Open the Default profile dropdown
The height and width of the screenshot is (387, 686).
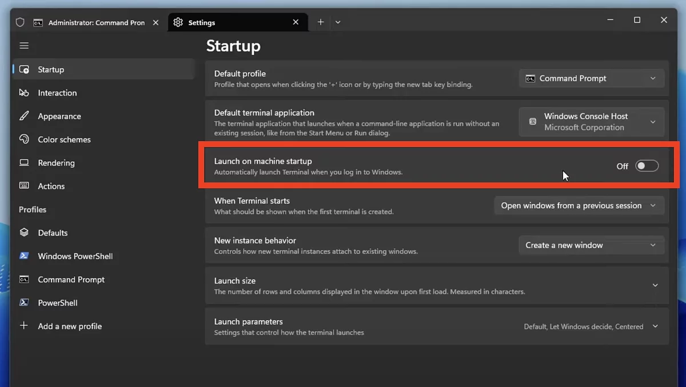(592, 78)
